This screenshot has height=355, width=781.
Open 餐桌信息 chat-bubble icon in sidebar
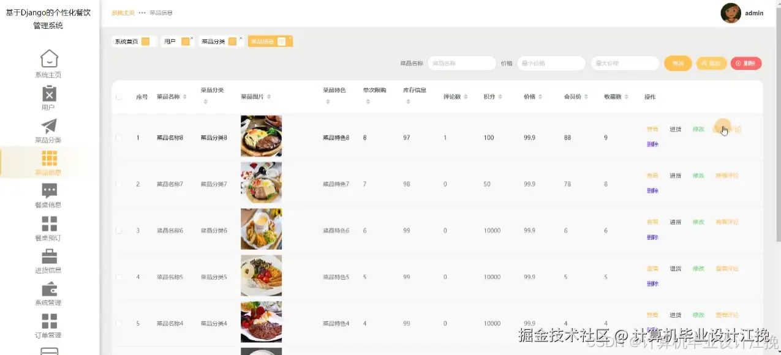click(49, 191)
